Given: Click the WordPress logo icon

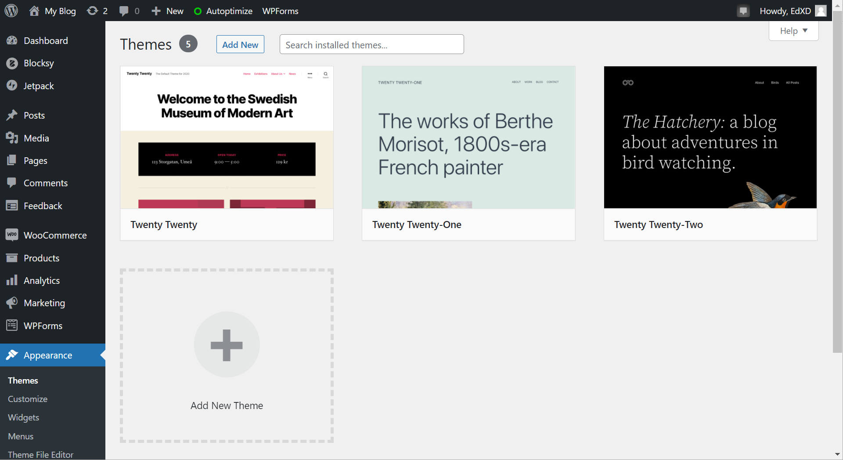Looking at the screenshot, I should pos(11,11).
